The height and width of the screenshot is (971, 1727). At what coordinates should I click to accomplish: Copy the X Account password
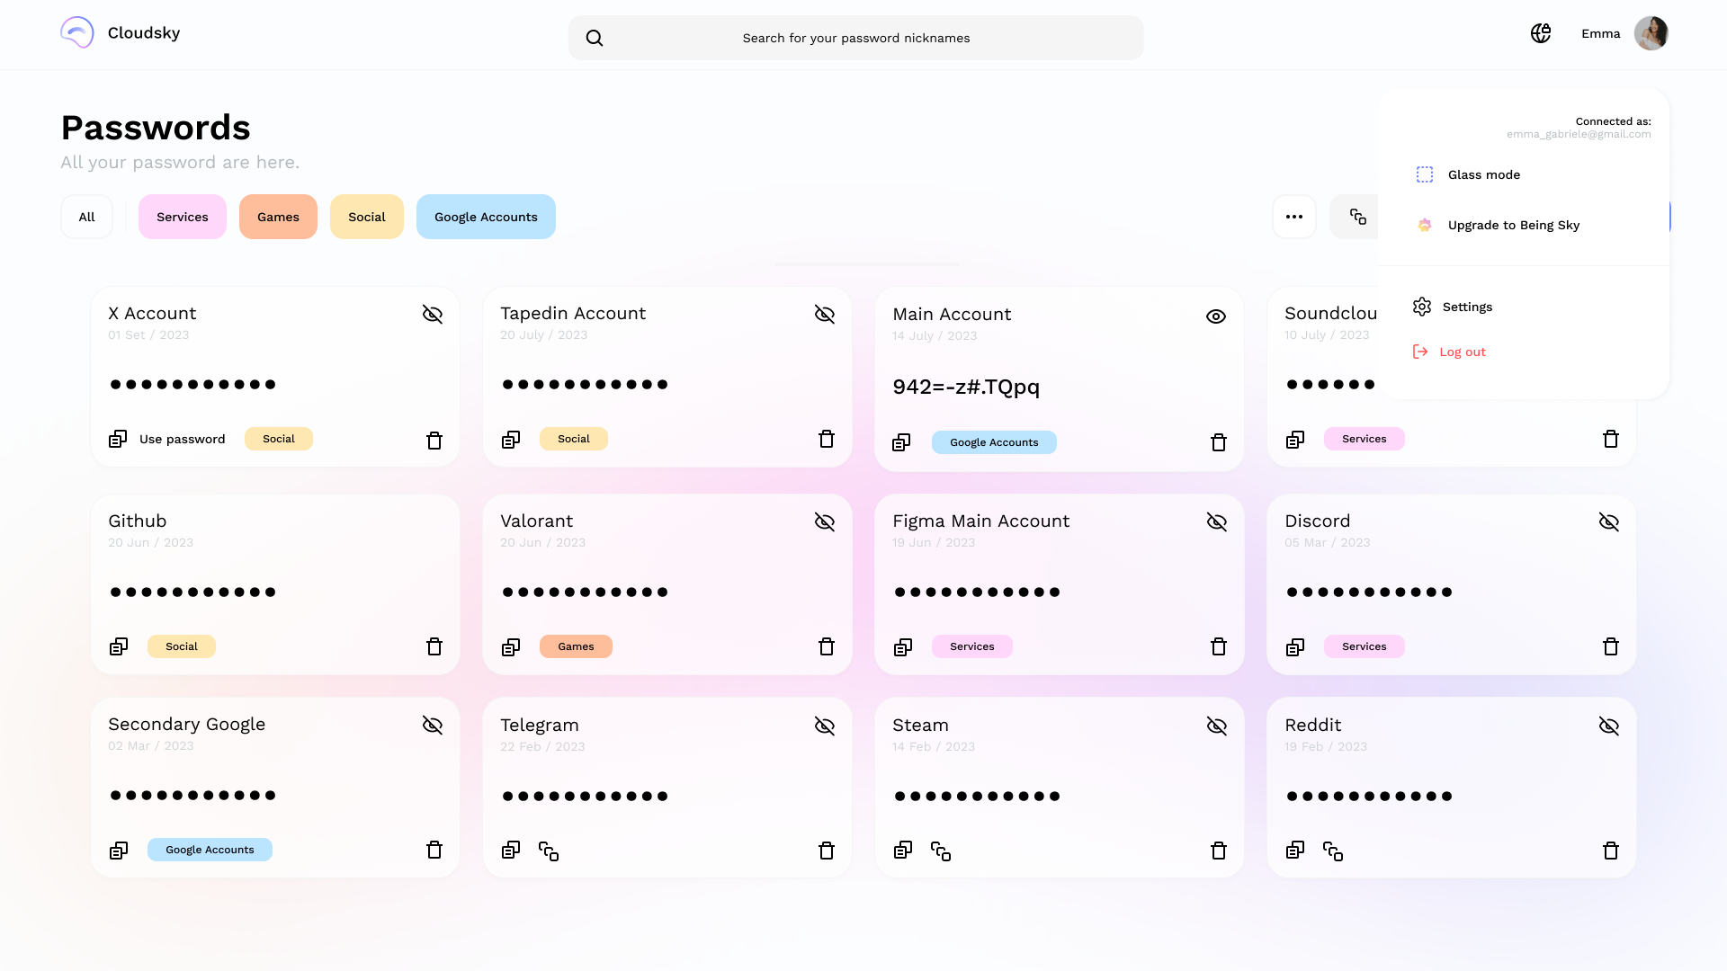tap(118, 439)
